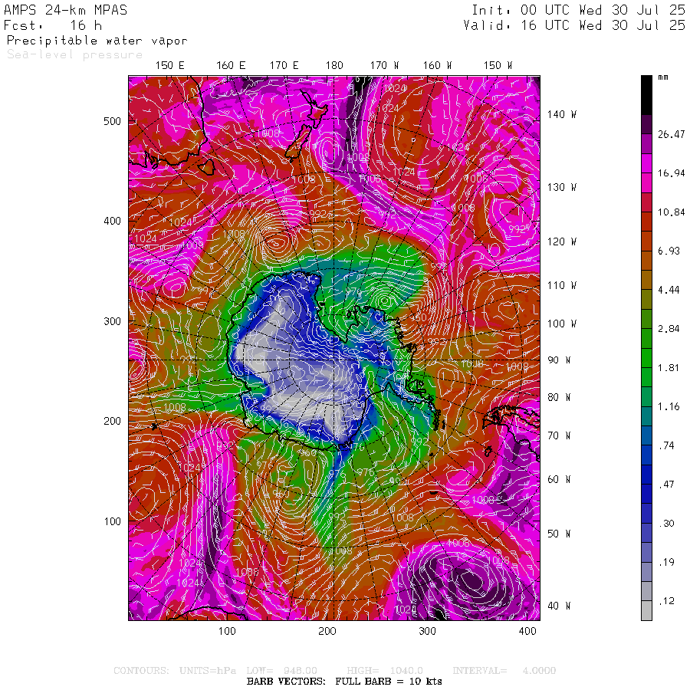Select the "26.47" color bar value
The image size is (690, 690).
671,135
